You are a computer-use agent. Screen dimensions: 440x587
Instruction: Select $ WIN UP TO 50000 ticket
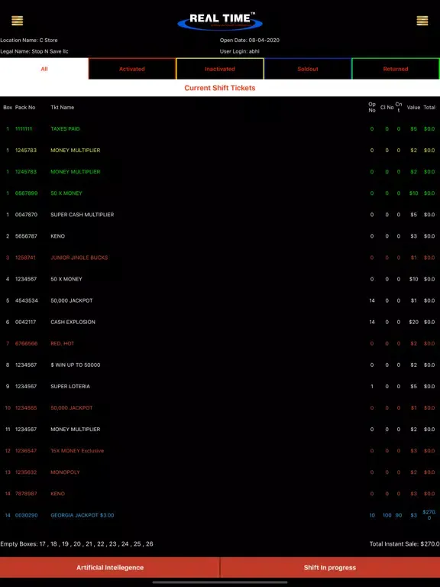[x=220, y=365]
